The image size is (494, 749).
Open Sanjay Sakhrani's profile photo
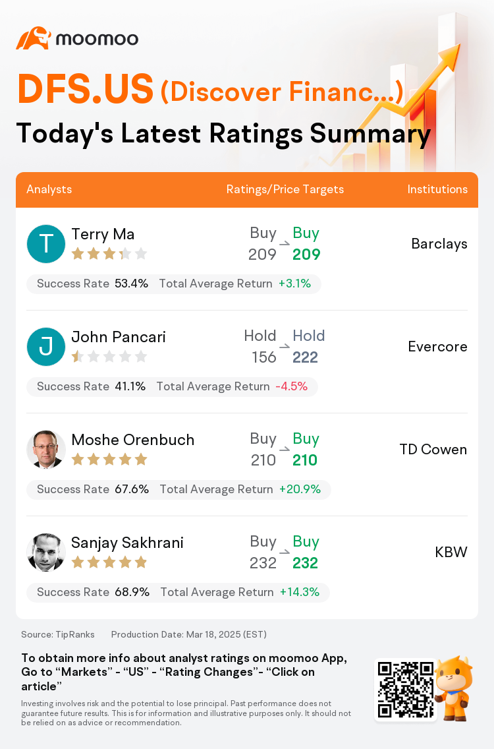point(46,553)
